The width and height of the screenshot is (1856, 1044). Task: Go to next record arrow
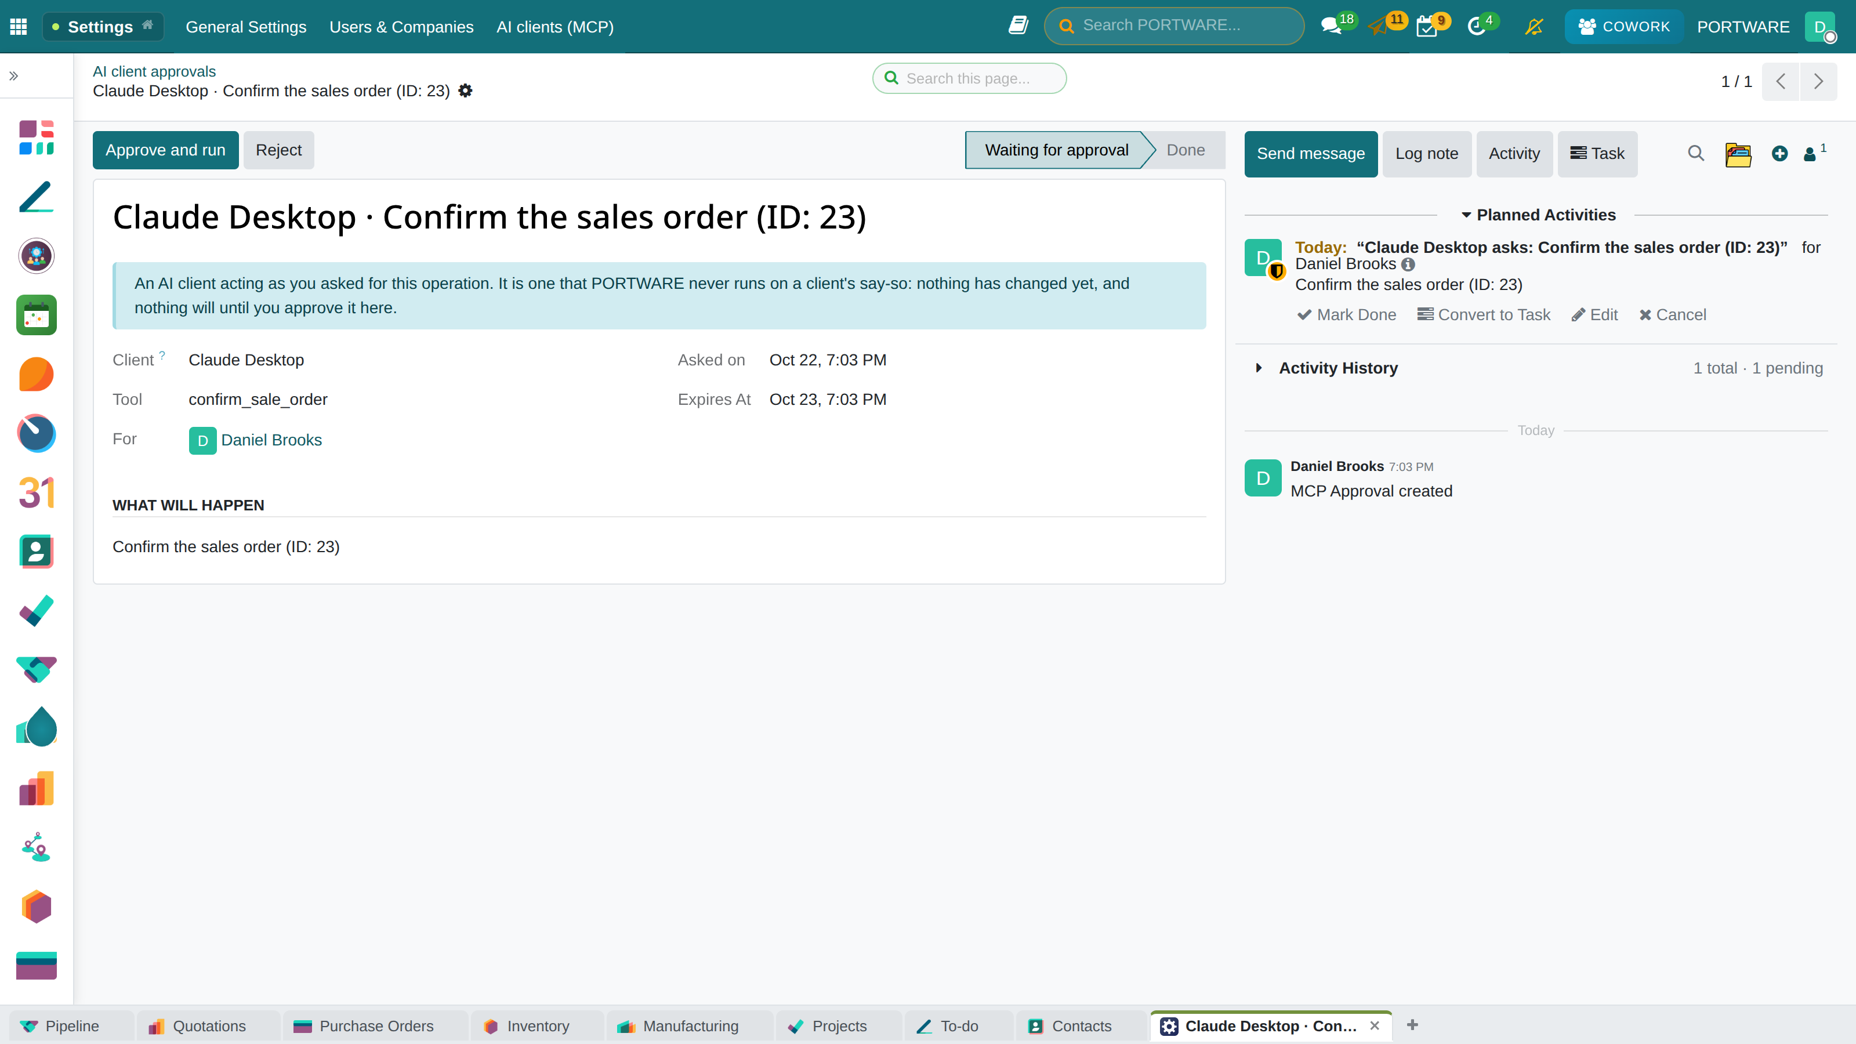1818,81
